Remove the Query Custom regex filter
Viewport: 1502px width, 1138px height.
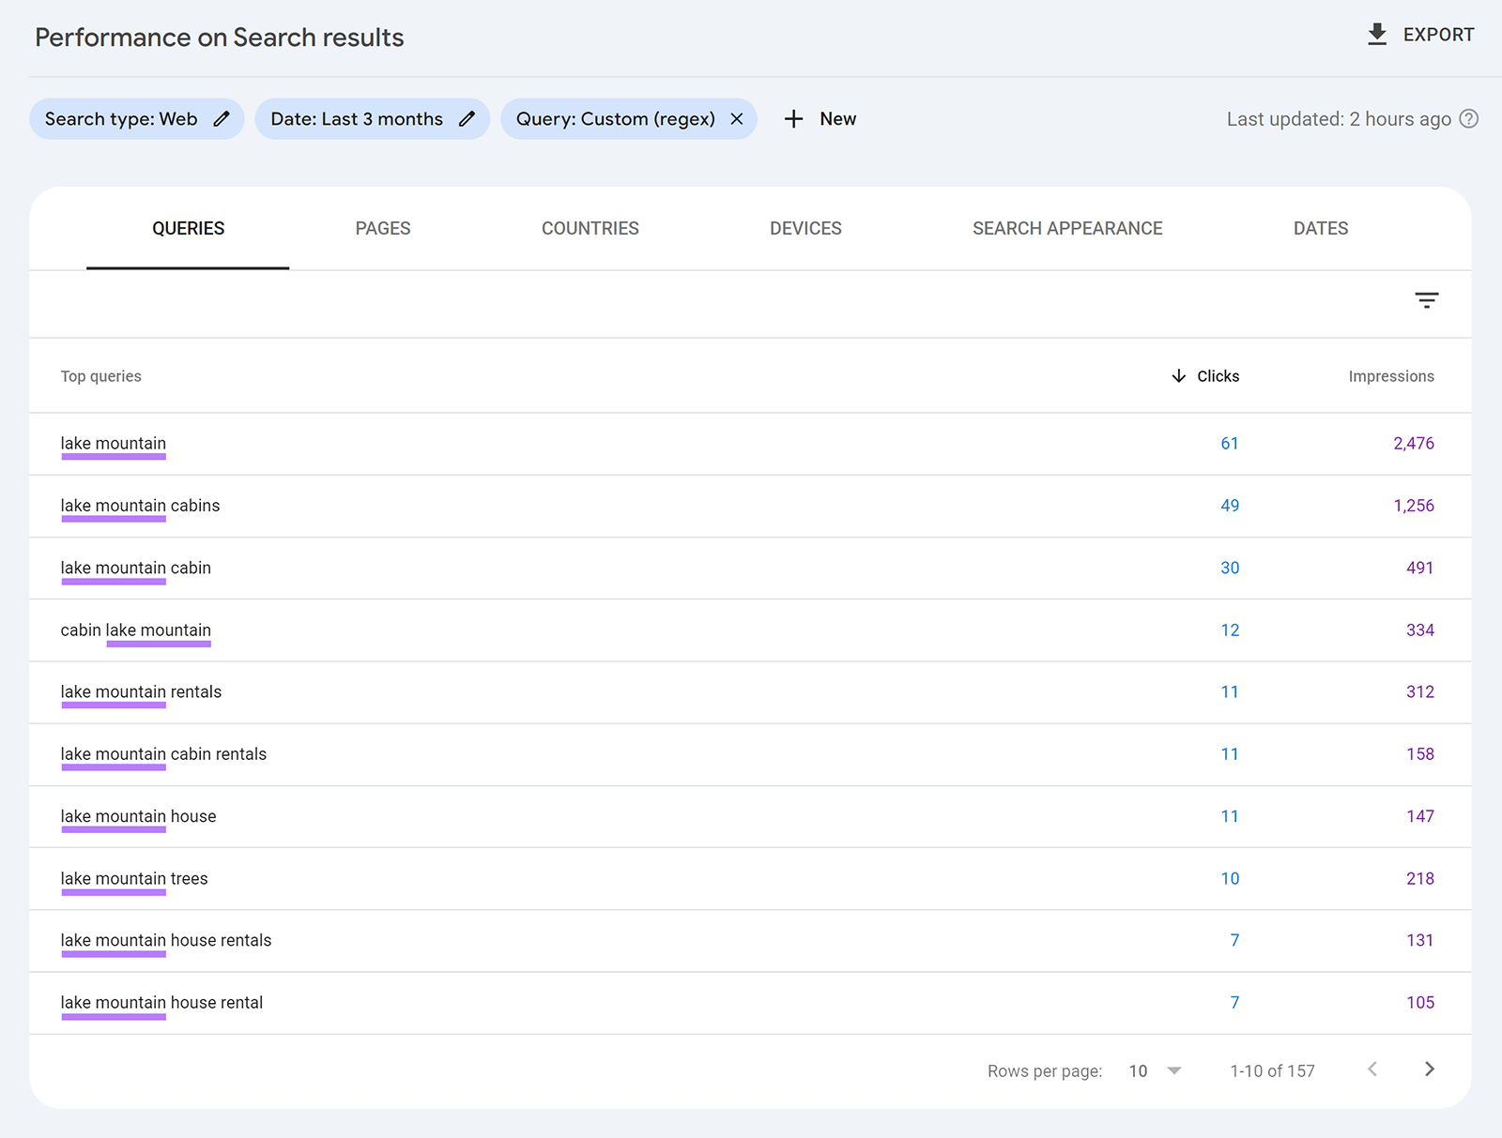tap(738, 118)
